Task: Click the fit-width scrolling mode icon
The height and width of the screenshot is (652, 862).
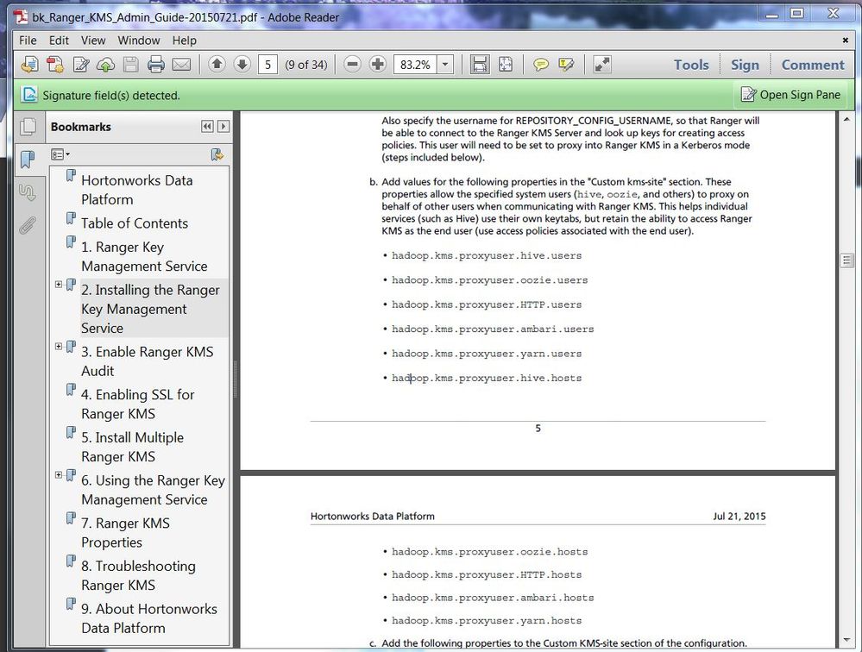Action: (x=480, y=65)
